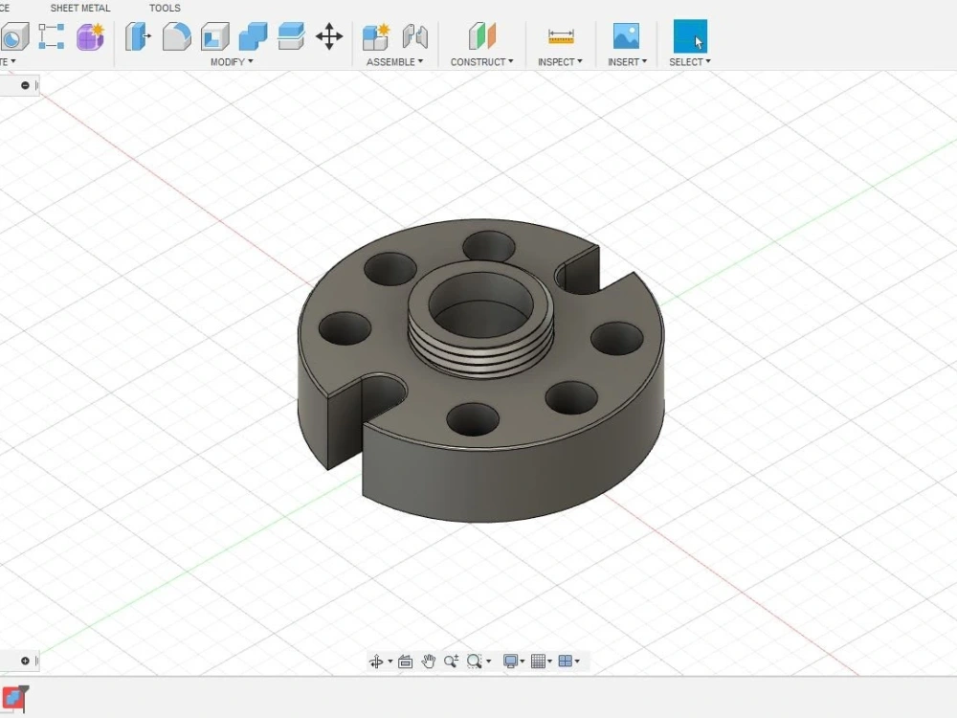Open the TOOLS tab
Image resolution: width=957 pixels, height=718 pixels.
165,8
